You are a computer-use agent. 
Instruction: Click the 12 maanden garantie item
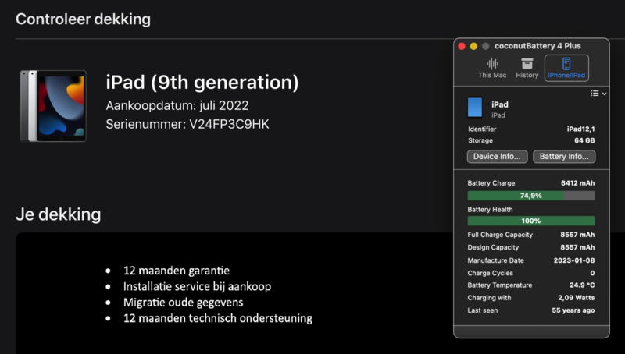[177, 271]
